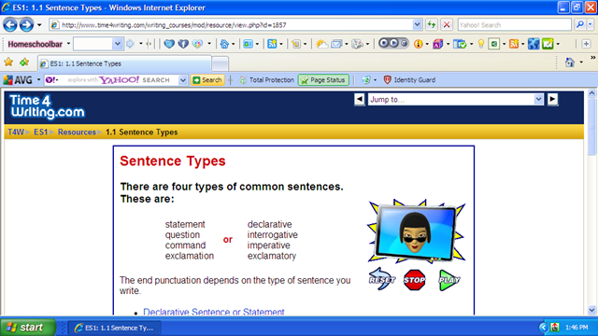The image size is (598, 336).
Task: Open the Windows Start menu
Action: tap(27, 328)
